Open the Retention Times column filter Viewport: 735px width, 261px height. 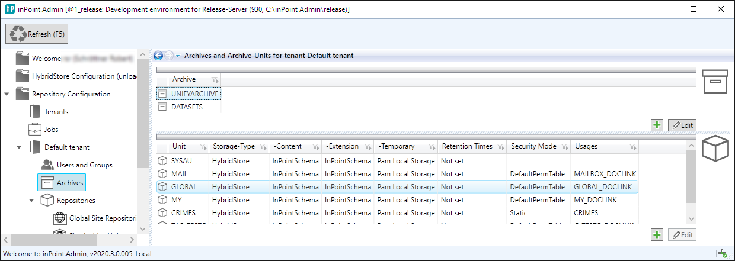point(501,147)
